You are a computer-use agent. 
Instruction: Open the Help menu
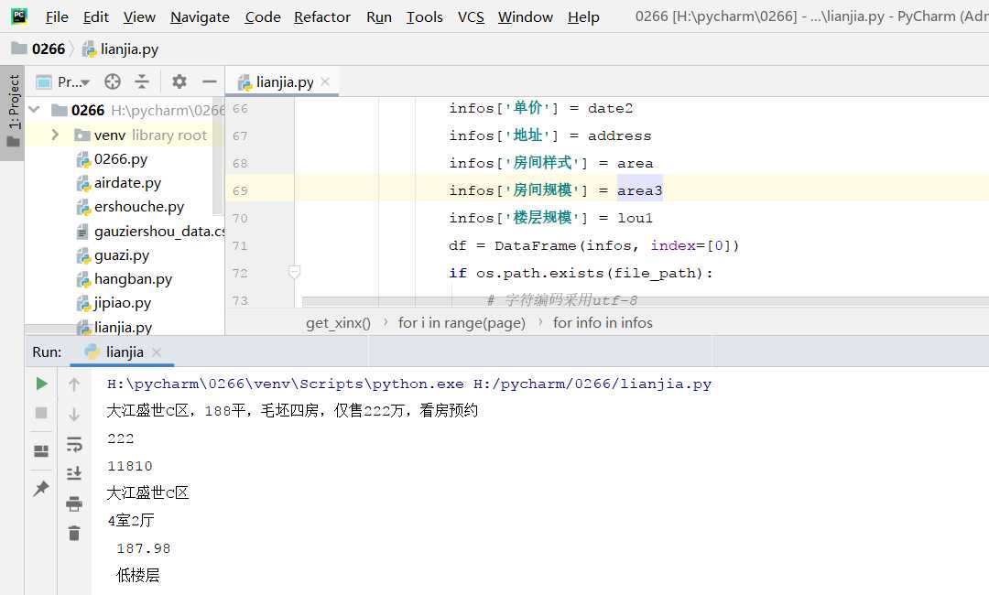click(583, 17)
